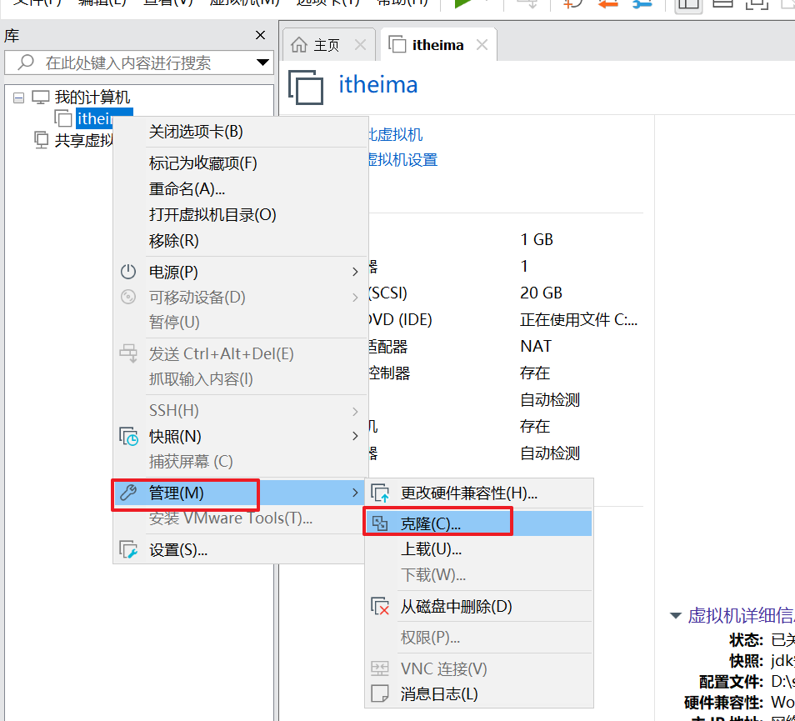Choose 上载(U)... in the manage submenu
The width and height of the screenshot is (795, 721).
pyautogui.click(x=478, y=549)
